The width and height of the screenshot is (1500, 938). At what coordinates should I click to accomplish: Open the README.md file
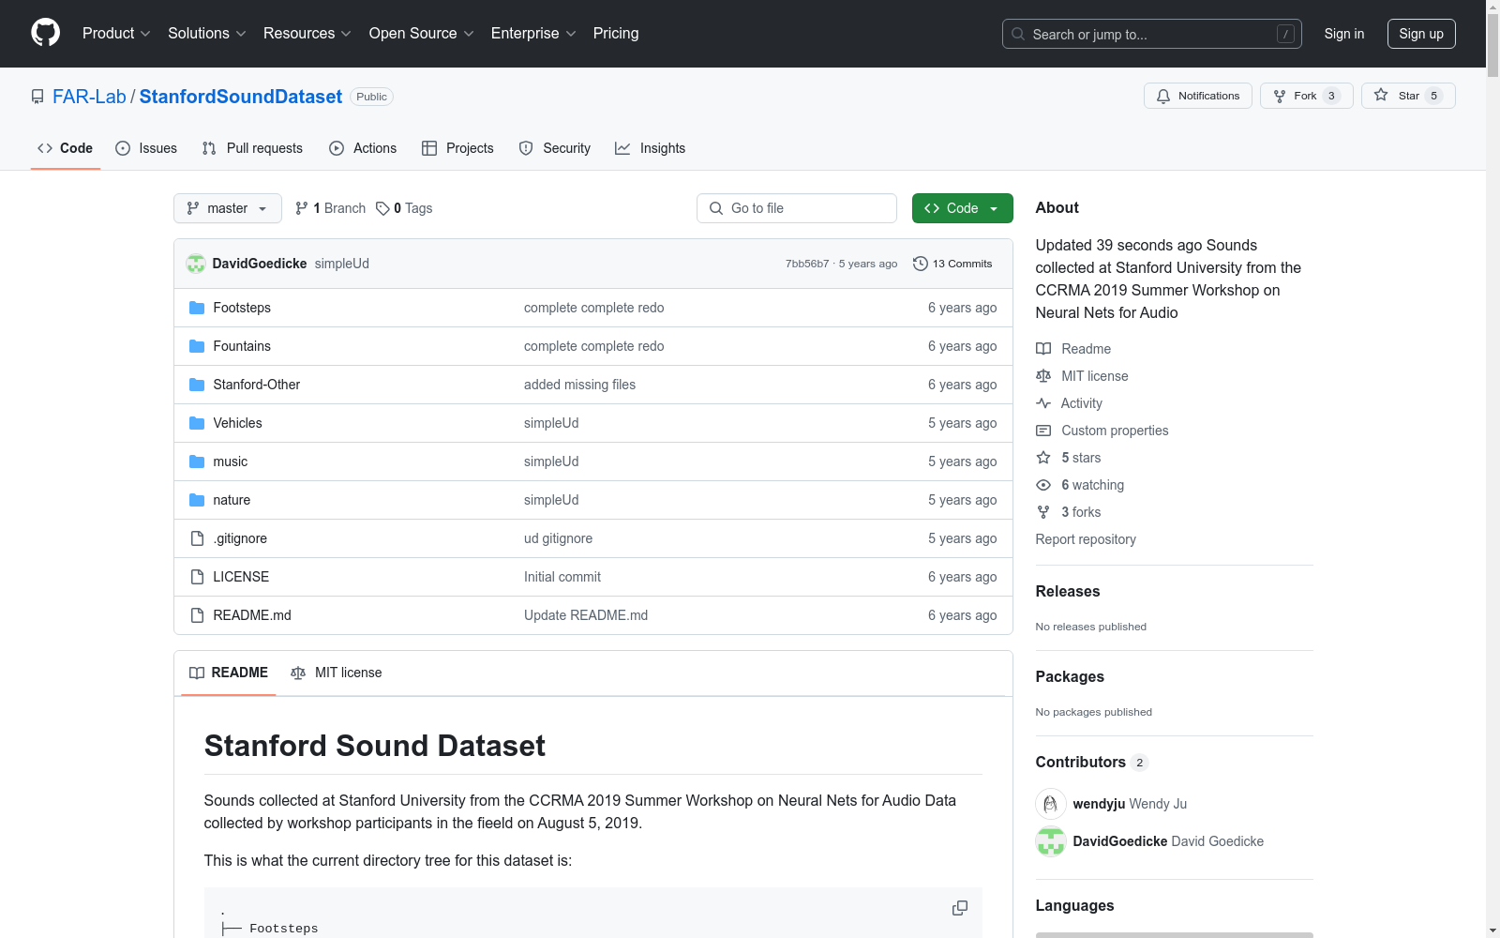[x=252, y=615]
